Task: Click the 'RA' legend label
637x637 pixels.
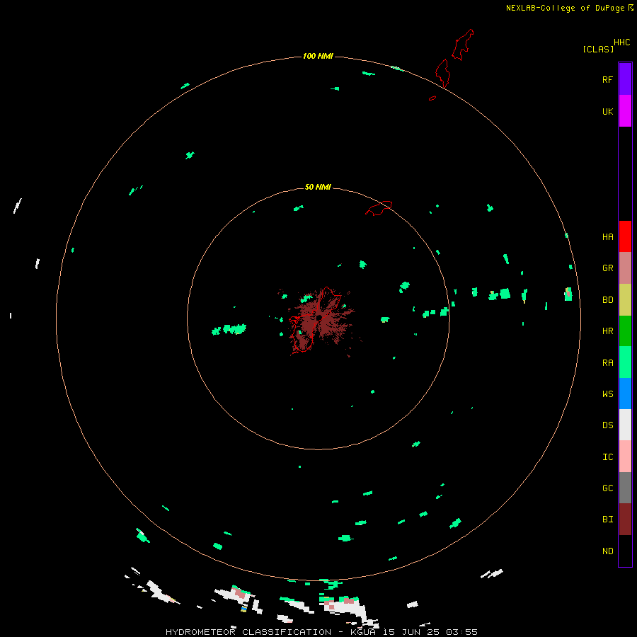Action: [x=607, y=363]
